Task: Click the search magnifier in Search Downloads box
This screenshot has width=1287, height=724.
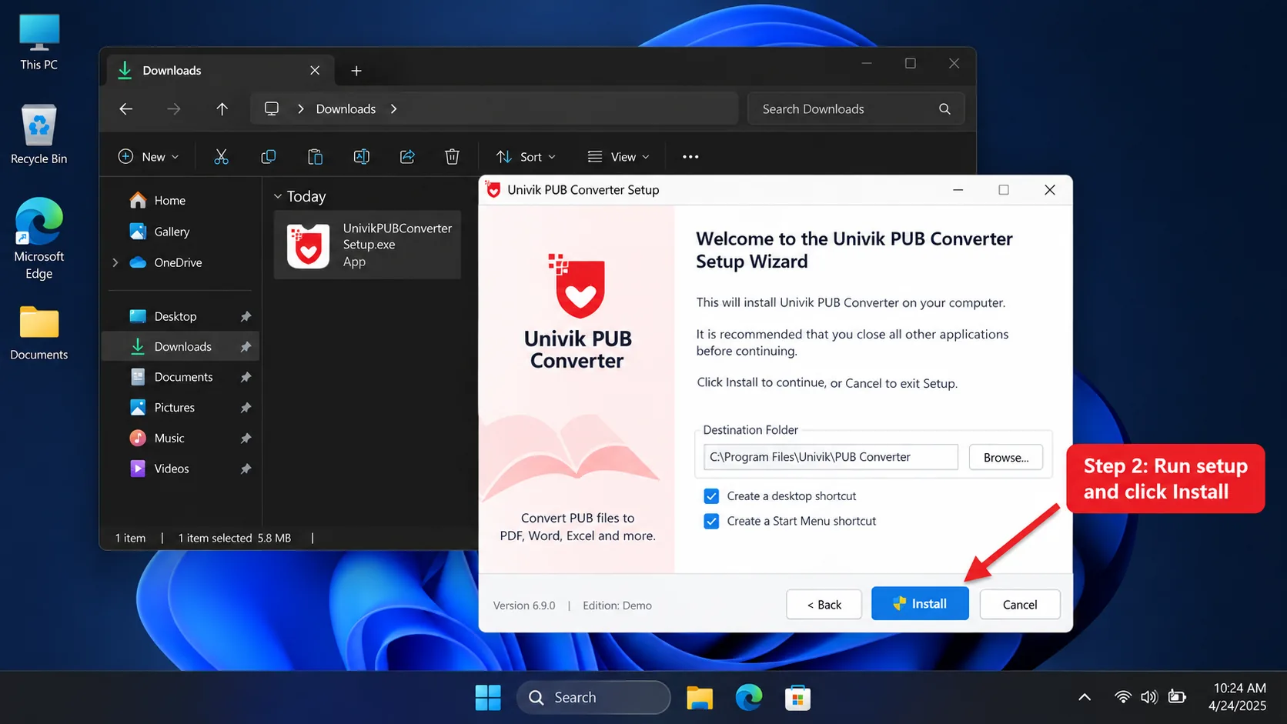Action: coord(944,109)
